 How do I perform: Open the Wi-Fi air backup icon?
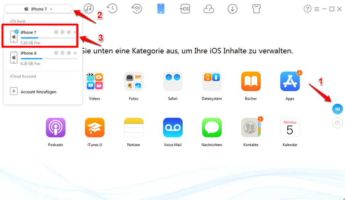pyautogui.click(x=136, y=9)
